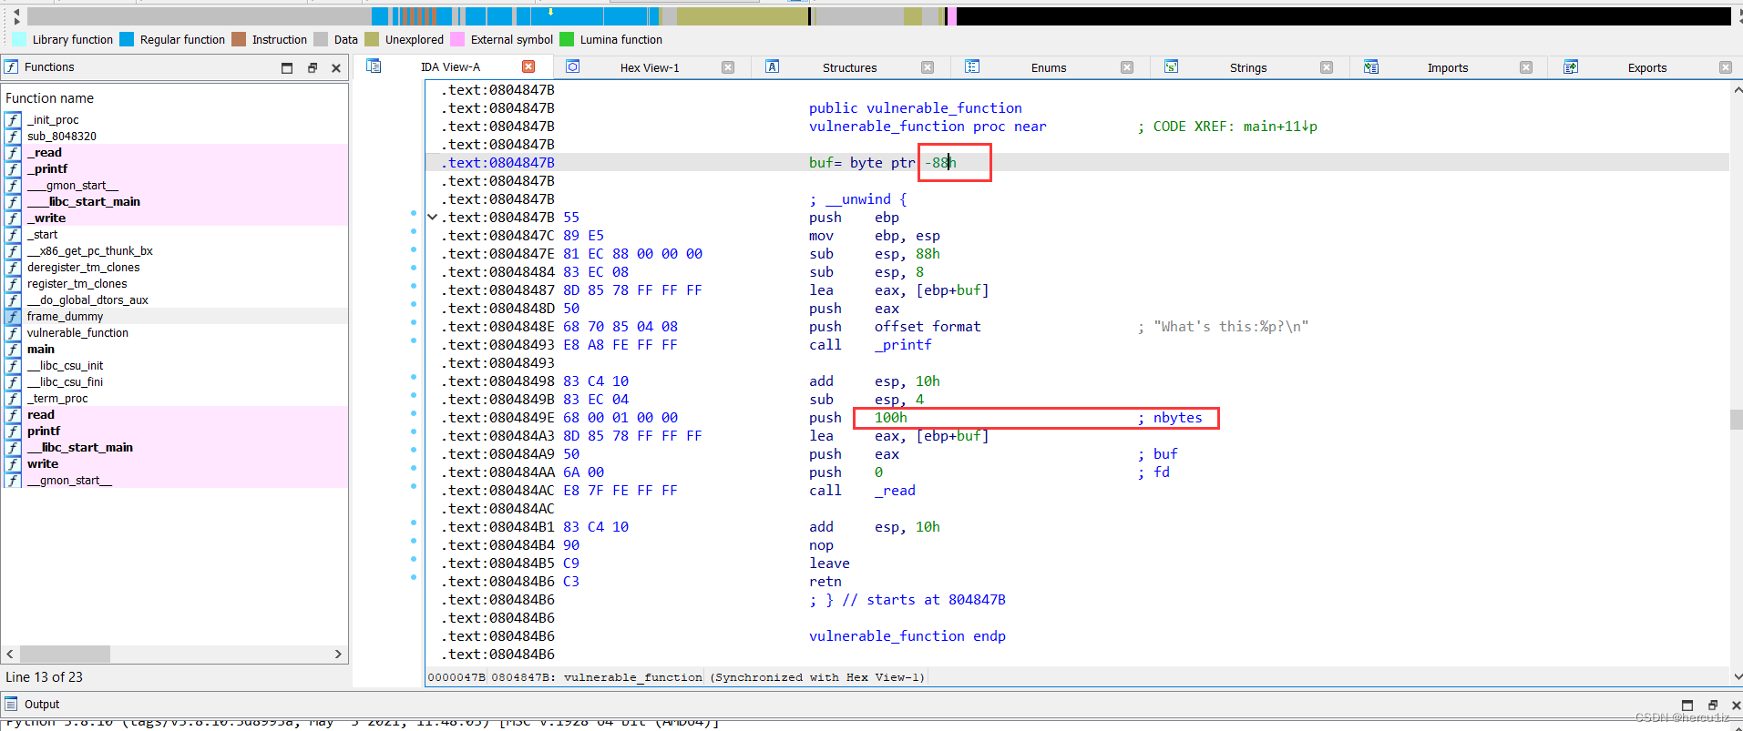This screenshot has width=1743, height=731.
Task: Click the functions list horizontal scrollbar thumb
Action: [65, 654]
